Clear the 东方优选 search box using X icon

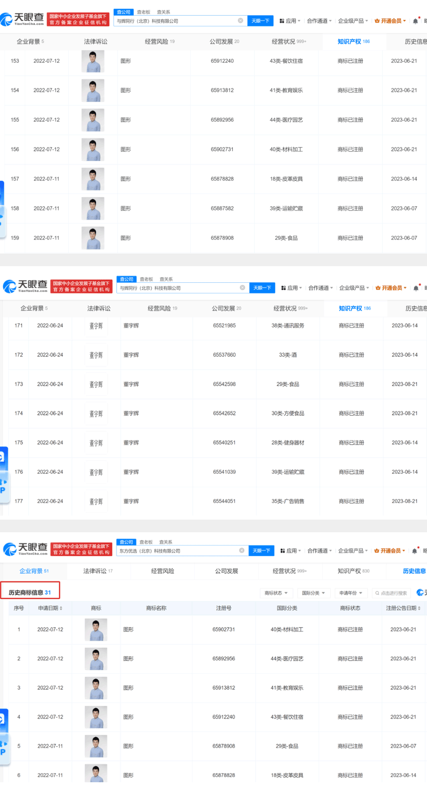click(242, 550)
